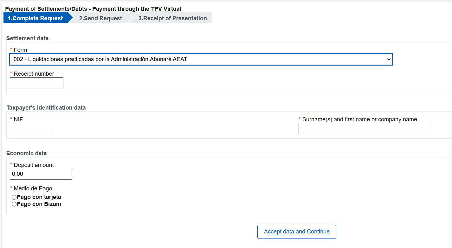This screenshot has width=452, height=248.
Task: Click the TPV Virtual abbreviation text
Action: point(166,9)
